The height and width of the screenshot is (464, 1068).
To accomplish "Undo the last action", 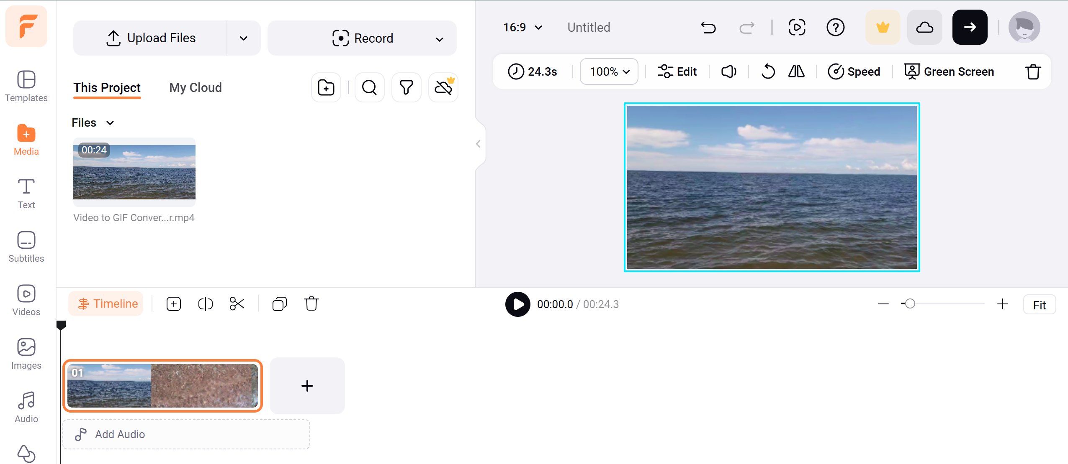I will [x=708, y=28].
